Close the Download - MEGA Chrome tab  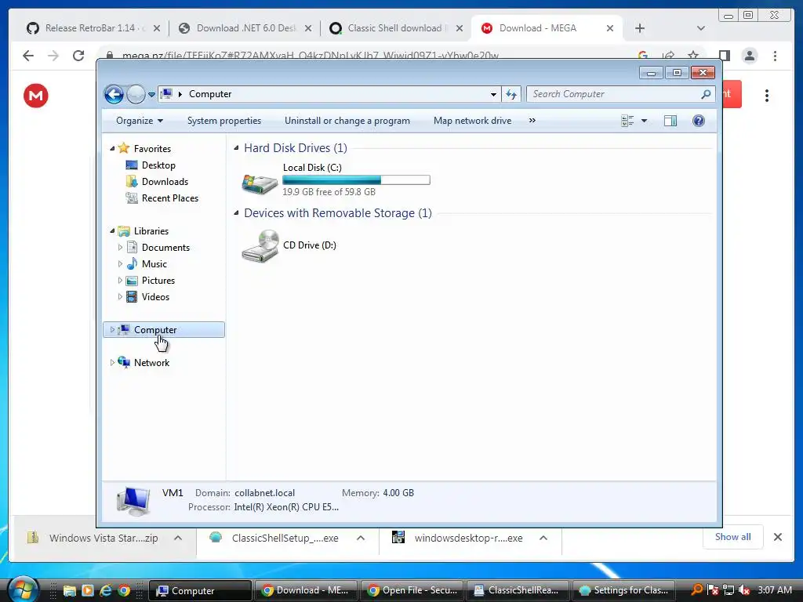pyautogui.click(x=610, y=28)
